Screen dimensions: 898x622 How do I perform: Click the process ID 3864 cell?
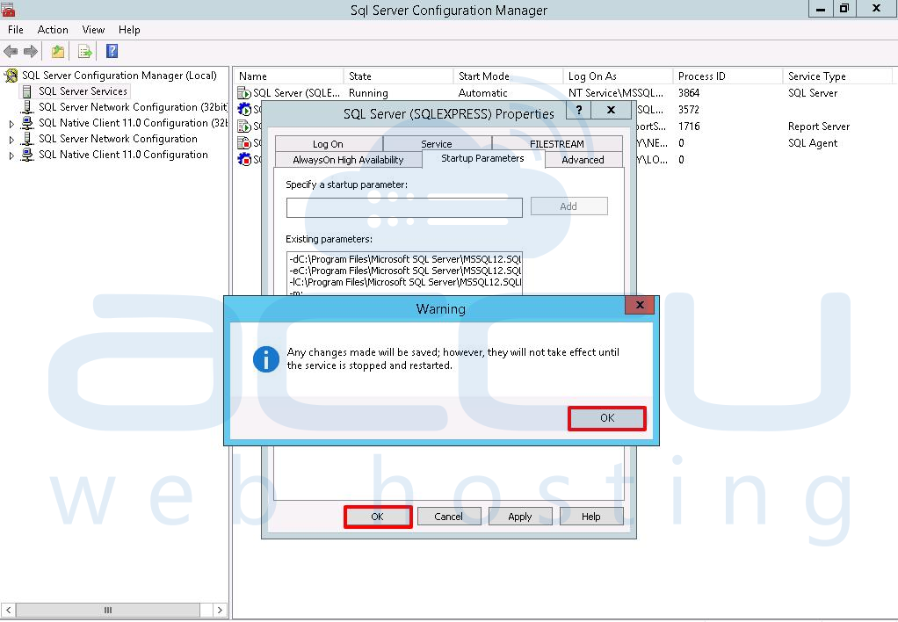688,93
